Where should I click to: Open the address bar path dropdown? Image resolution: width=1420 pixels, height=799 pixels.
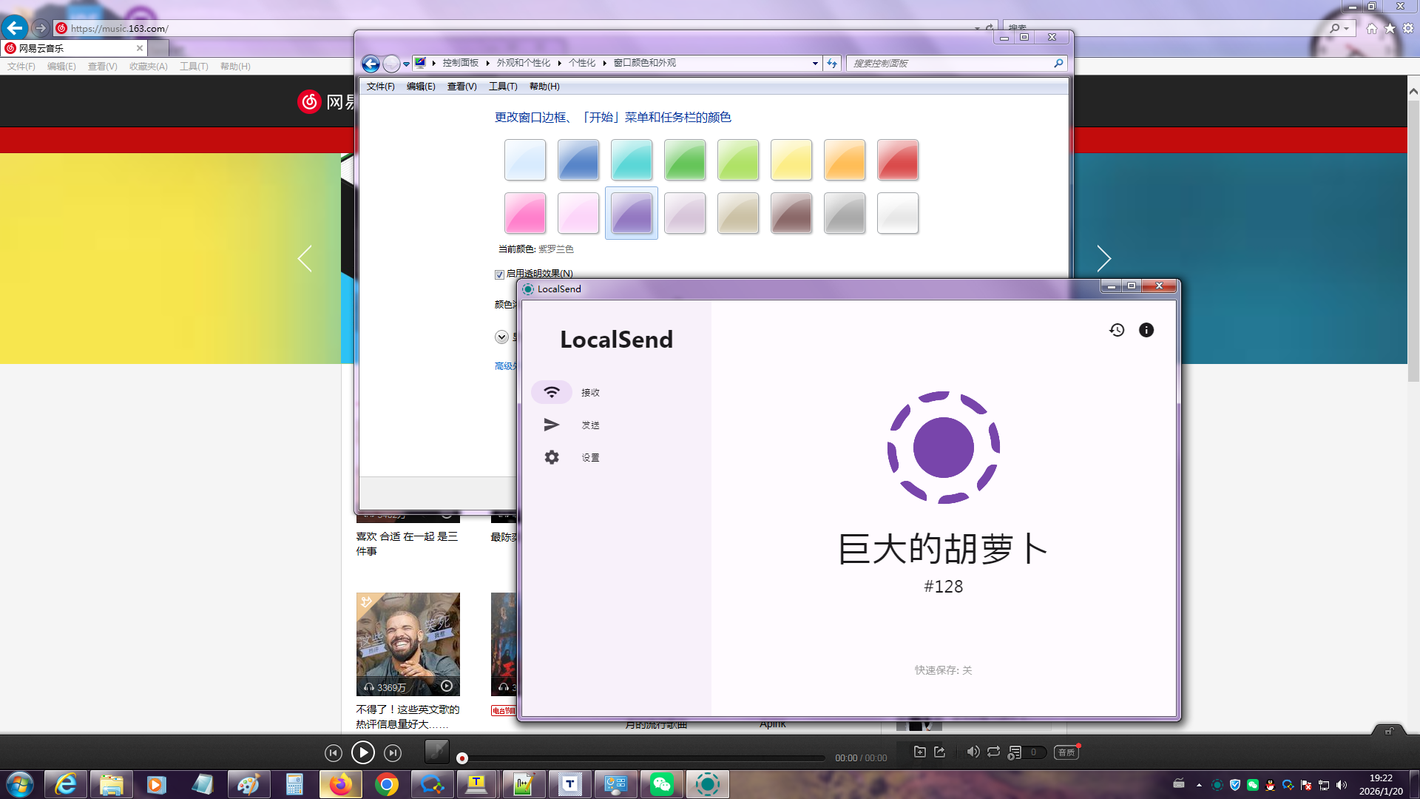[x=815, y=64]
